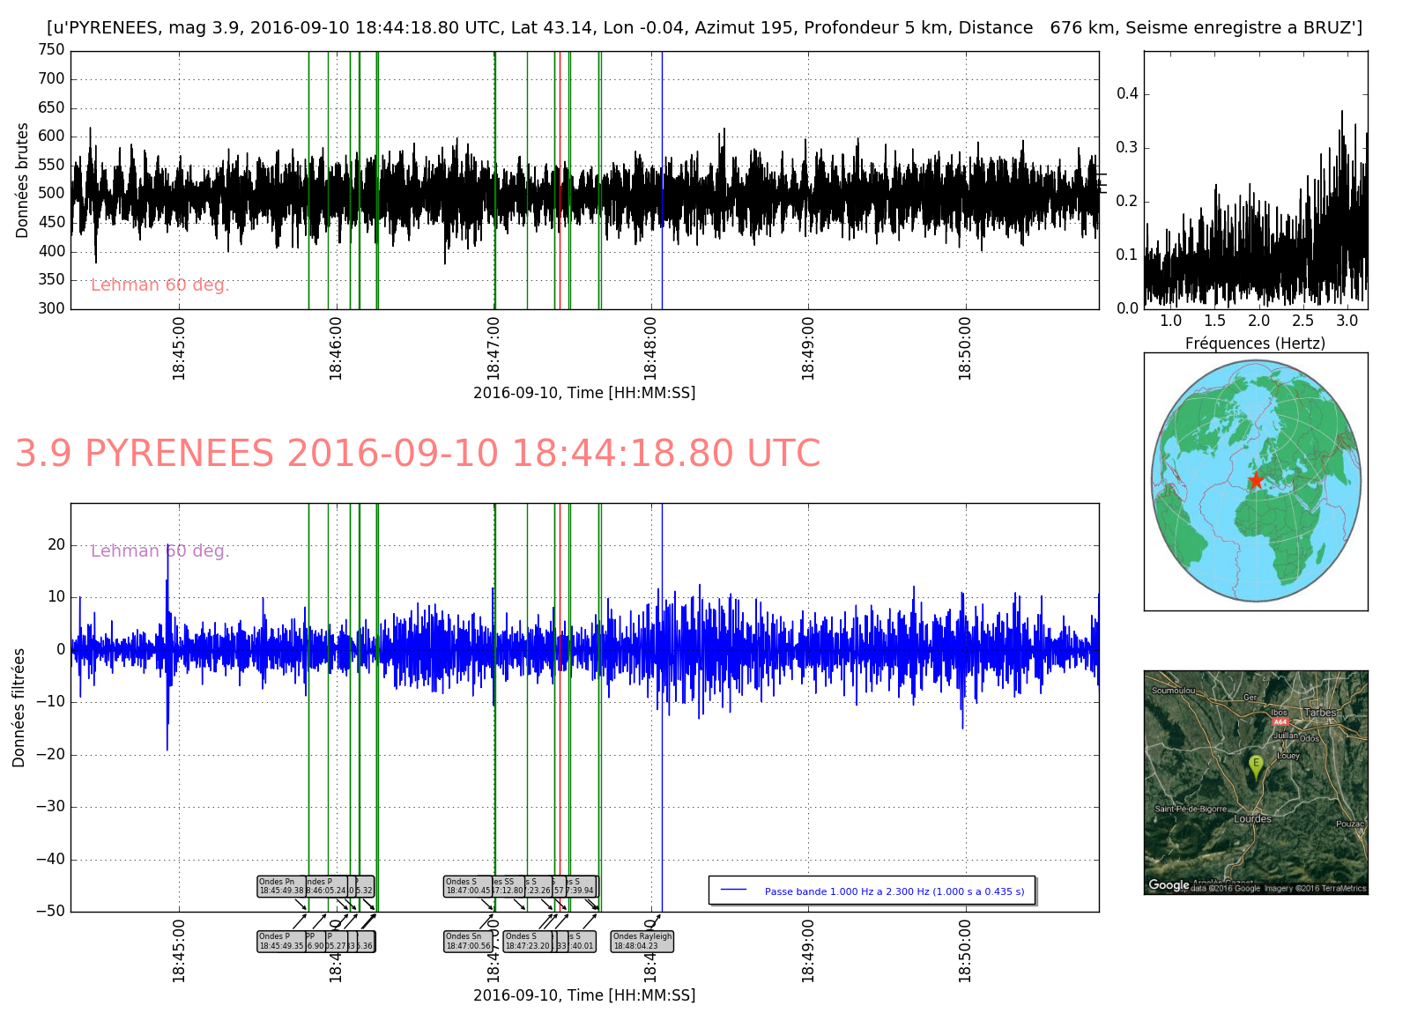Click the green E marker pin on the satellite map
This screenshot has width=1410, height=1013.
pos(1256,765)
